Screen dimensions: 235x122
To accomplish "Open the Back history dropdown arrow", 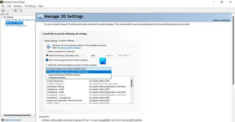I will tap(12, 10).
